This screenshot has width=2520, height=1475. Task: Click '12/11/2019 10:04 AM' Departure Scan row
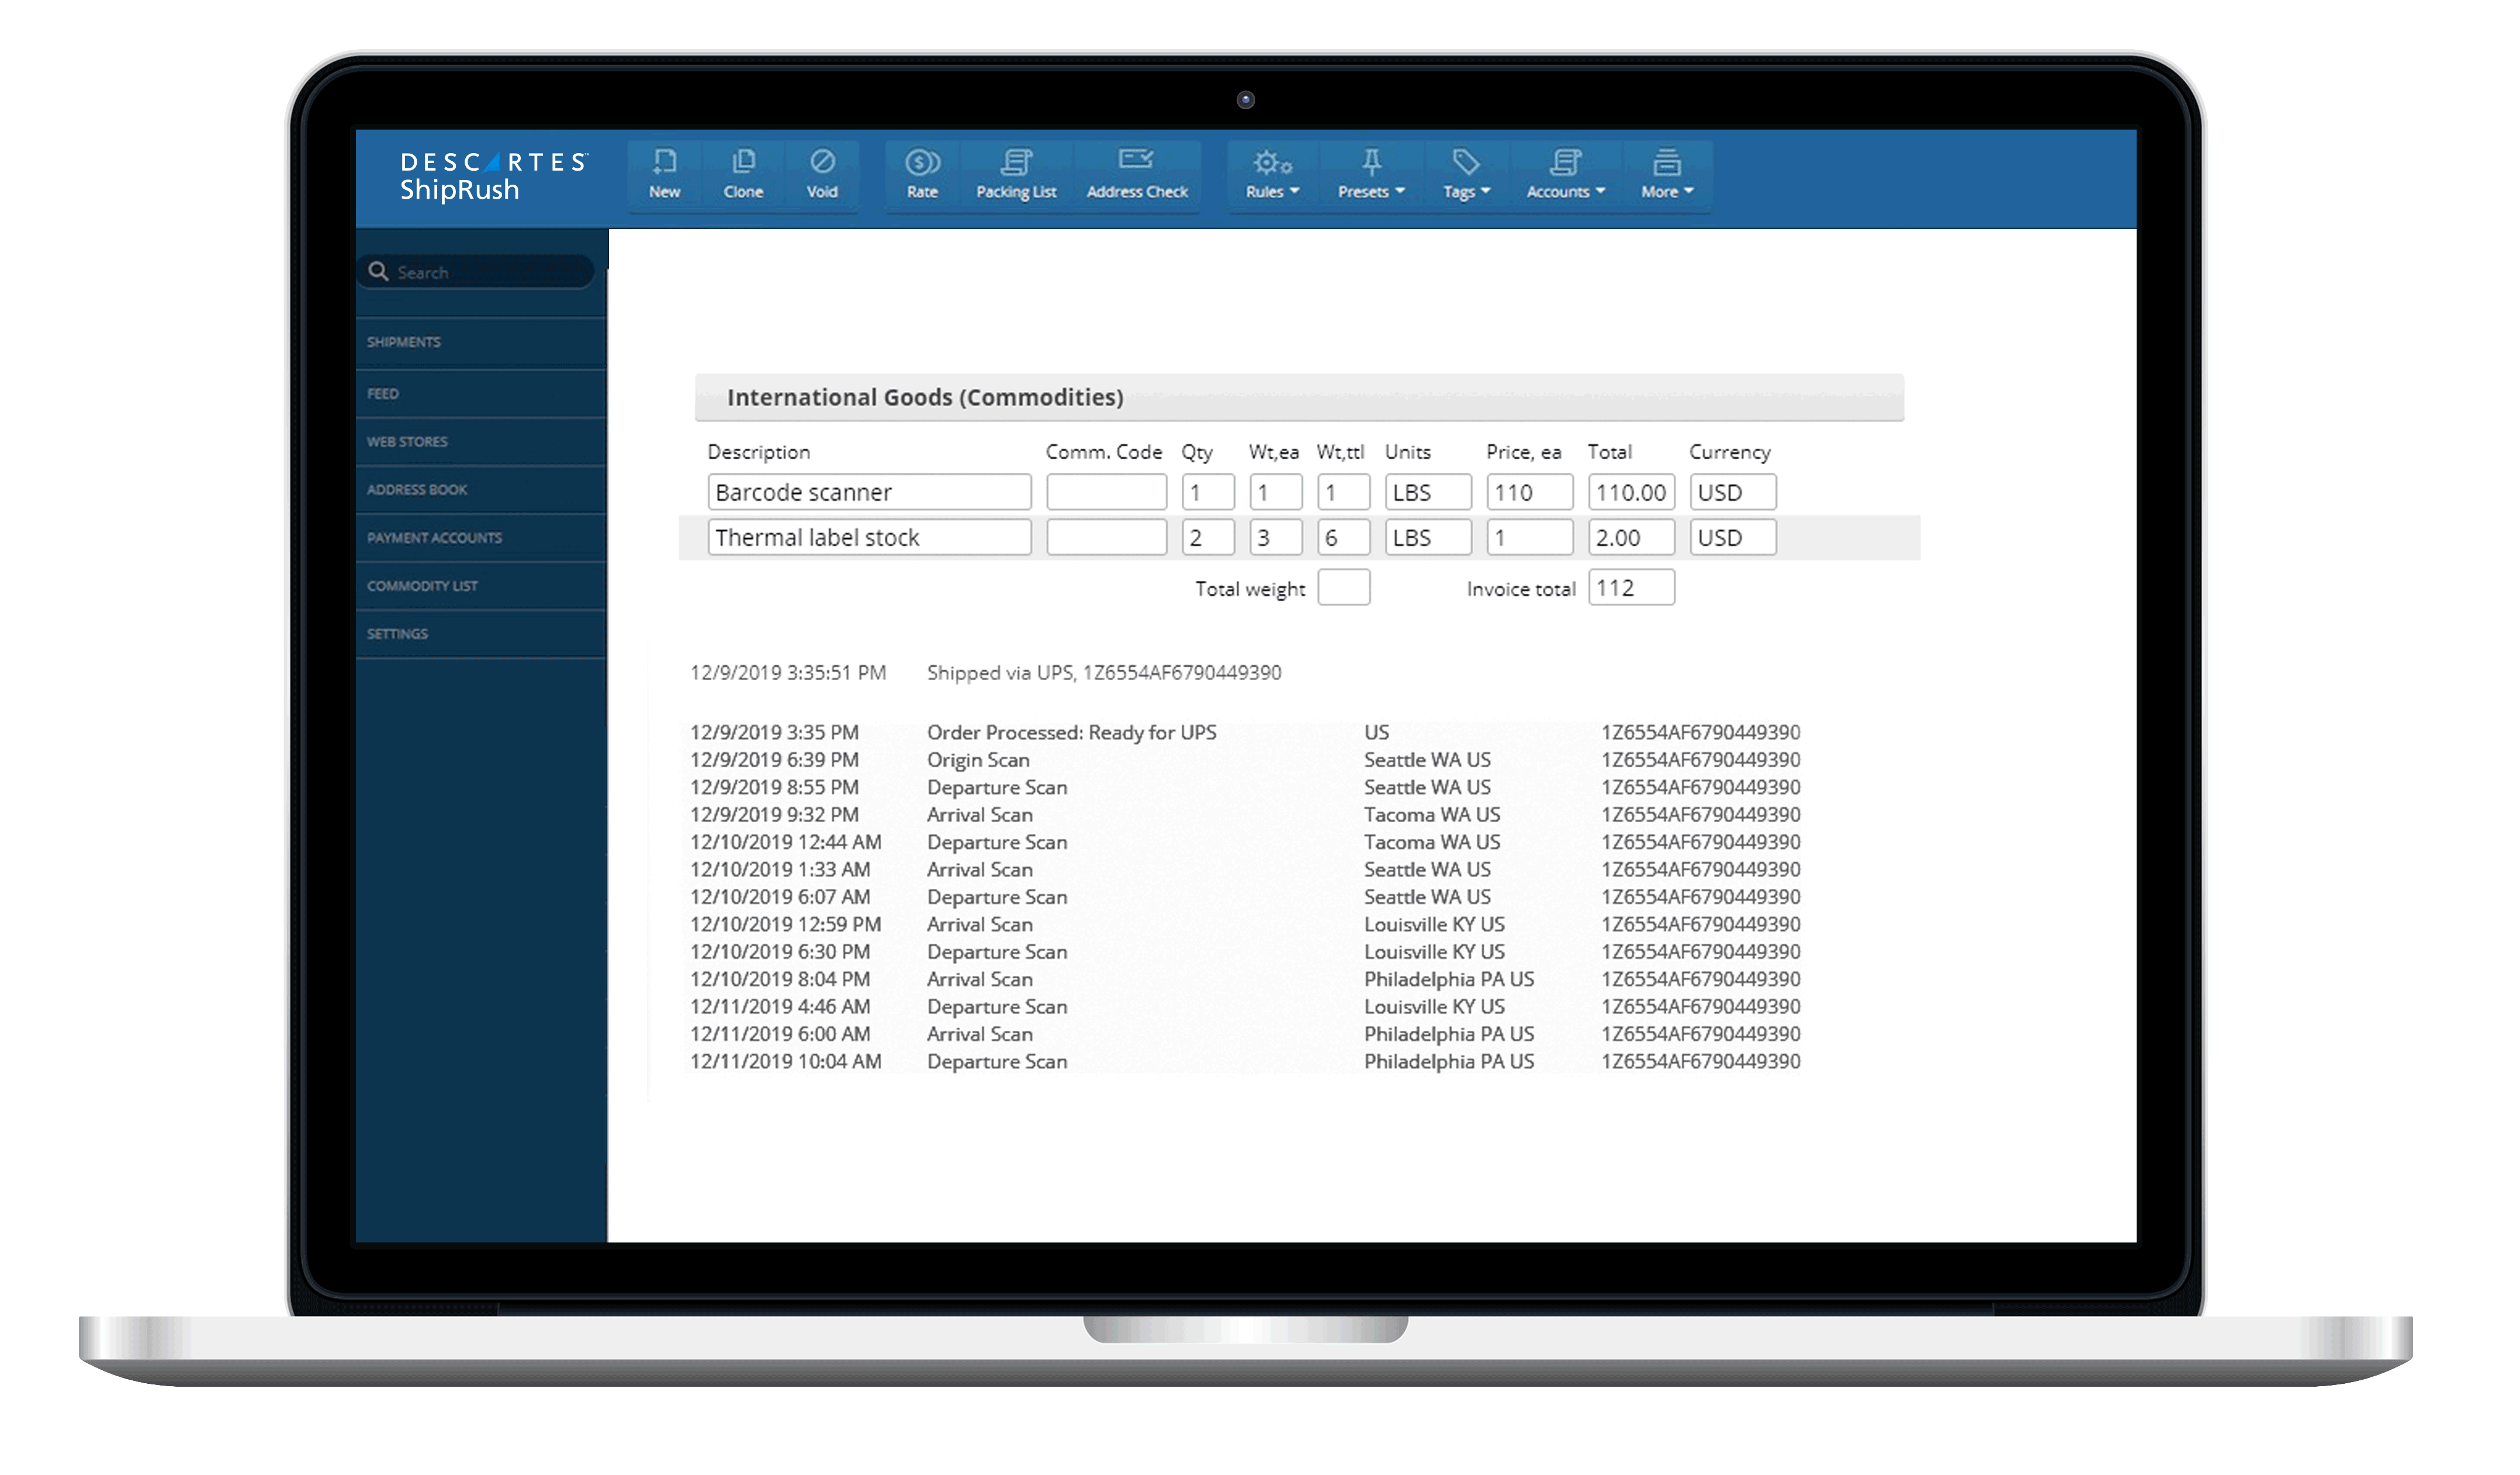1245,1061
